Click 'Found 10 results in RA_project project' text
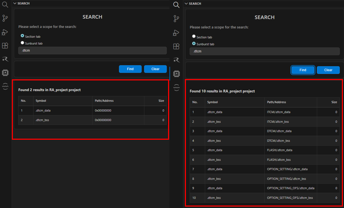Viewport: 344px width, 208px height. coord(222,91)
